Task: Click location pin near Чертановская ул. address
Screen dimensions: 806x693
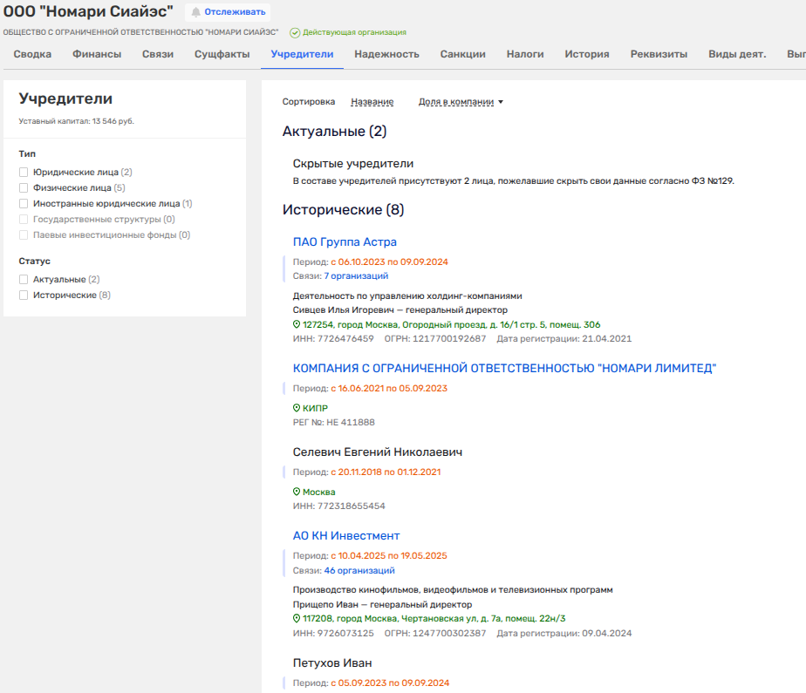Action: 297,618
